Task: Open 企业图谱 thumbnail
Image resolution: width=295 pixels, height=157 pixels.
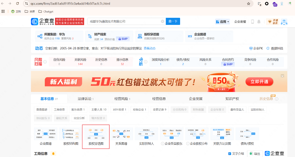Action: tap(45, 137)
